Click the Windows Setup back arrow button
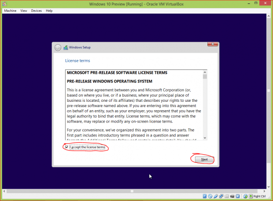 coord(58,47)
